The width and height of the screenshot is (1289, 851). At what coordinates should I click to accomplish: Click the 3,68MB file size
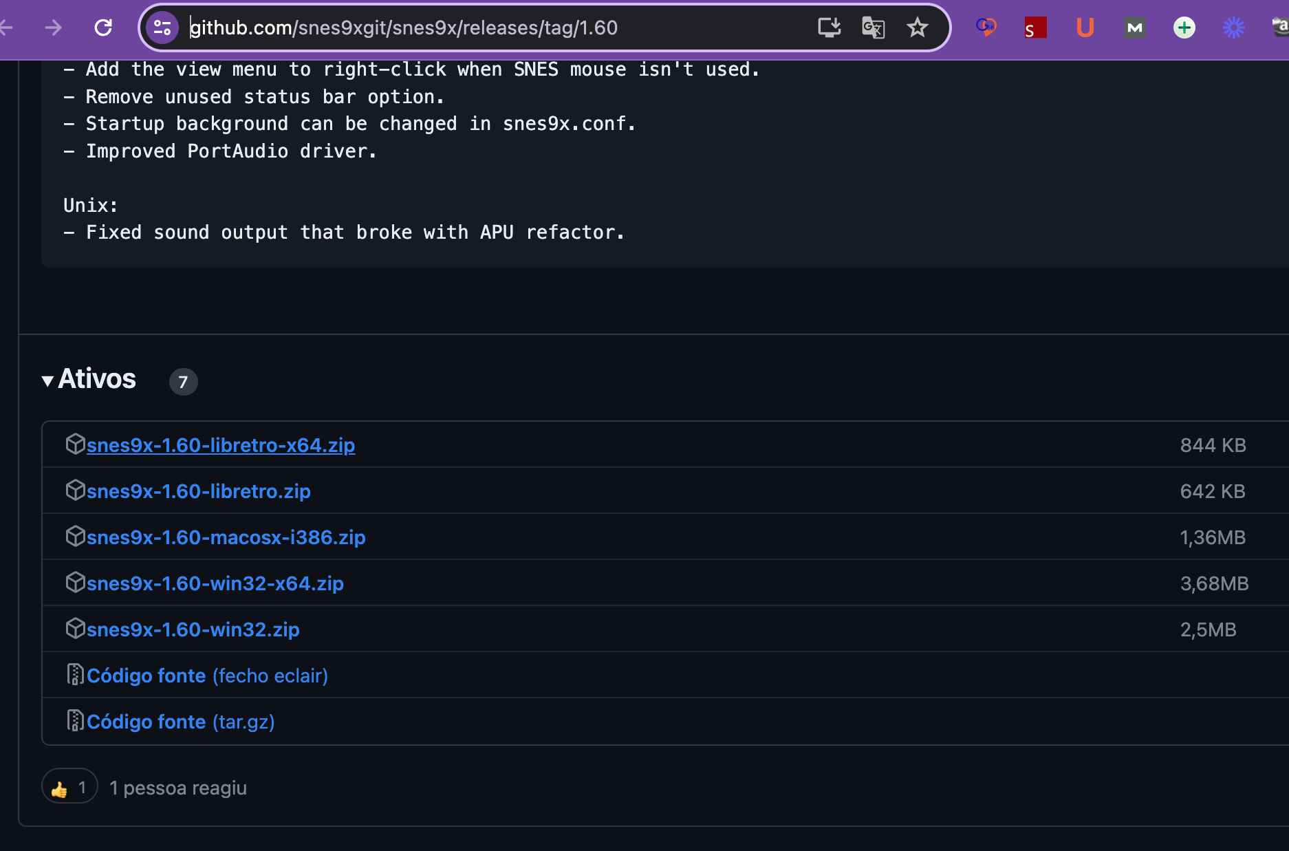(1215, 583)
